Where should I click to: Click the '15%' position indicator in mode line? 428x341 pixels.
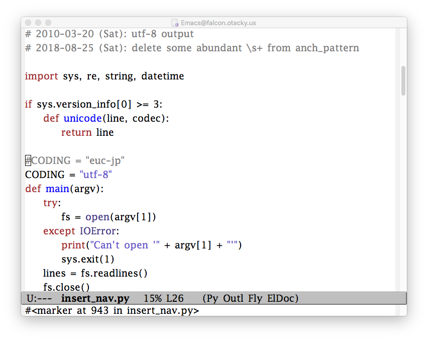click(x=153, y=298)
